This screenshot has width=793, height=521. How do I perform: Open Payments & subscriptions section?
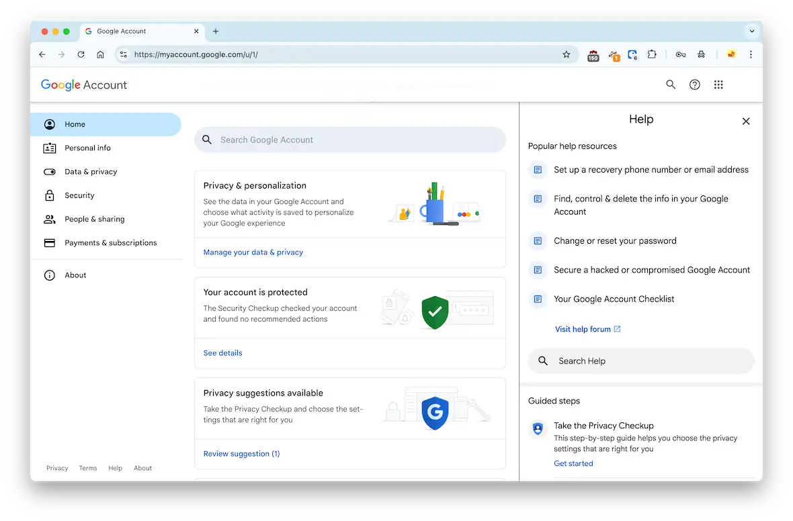pyautogui.click(x=106, y=243)
